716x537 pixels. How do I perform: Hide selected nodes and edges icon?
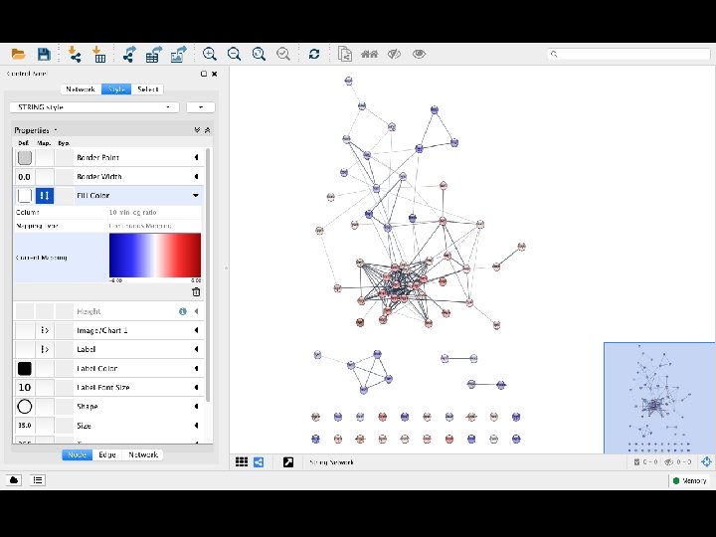coord(394,54)
